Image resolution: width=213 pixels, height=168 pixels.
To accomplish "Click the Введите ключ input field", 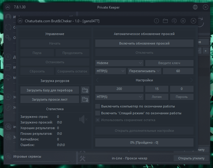I will 169,63.
